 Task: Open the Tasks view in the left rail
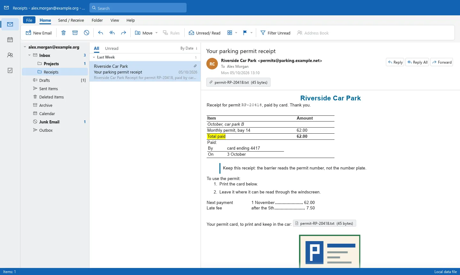click(x=10, y=70)
